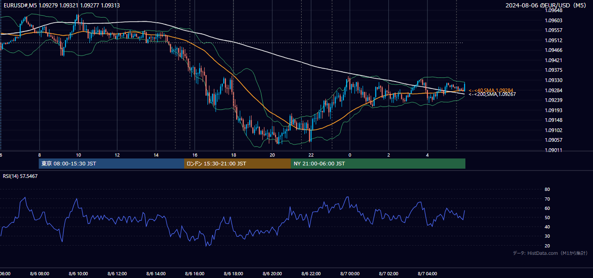Click the 8/6 18:00 date label

[x=234, y=274]
